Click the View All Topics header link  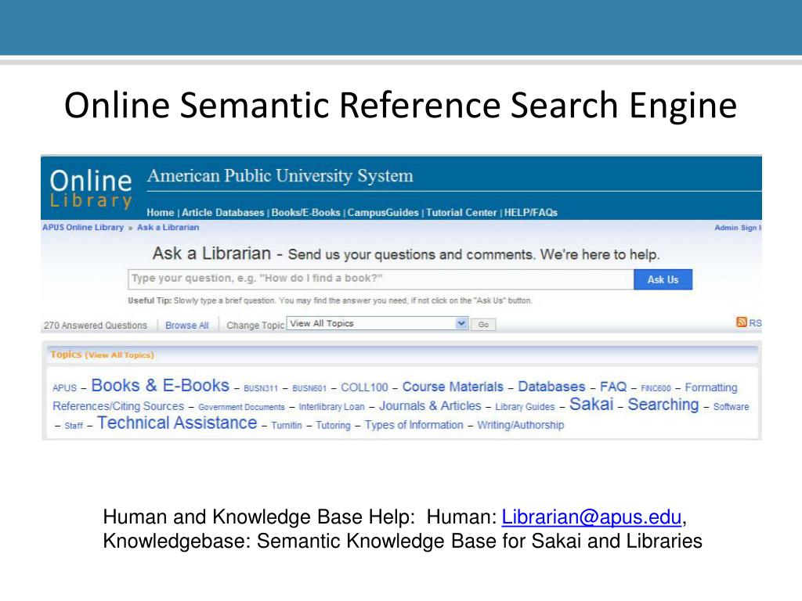point(119,355)
